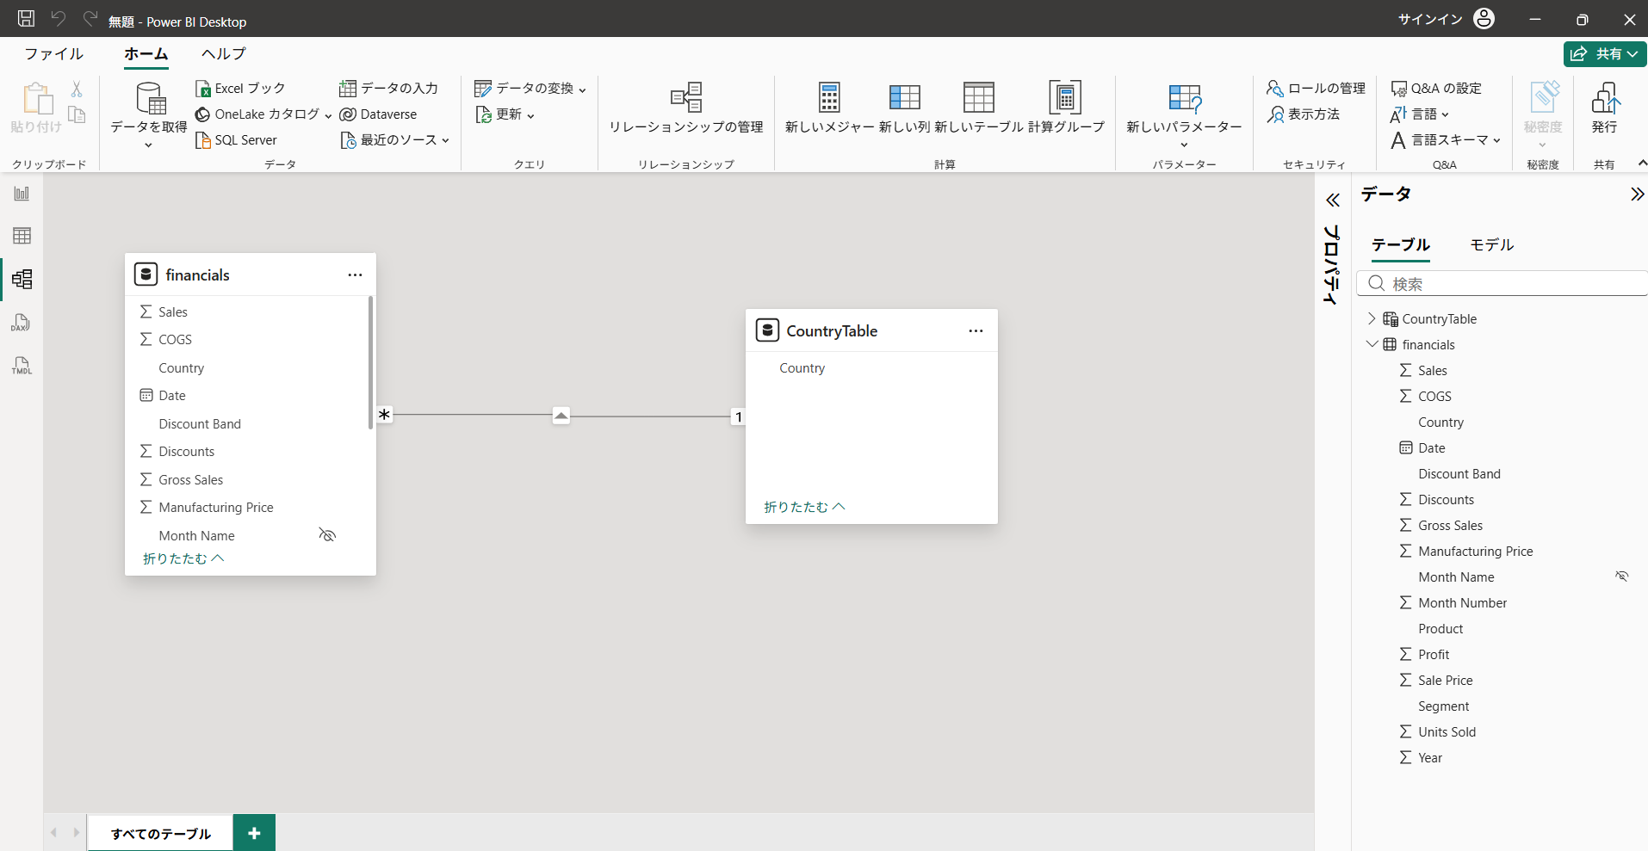Select the Profit field in Data pane
This screenshot has height=851, width=1648.
[1434, 654]
